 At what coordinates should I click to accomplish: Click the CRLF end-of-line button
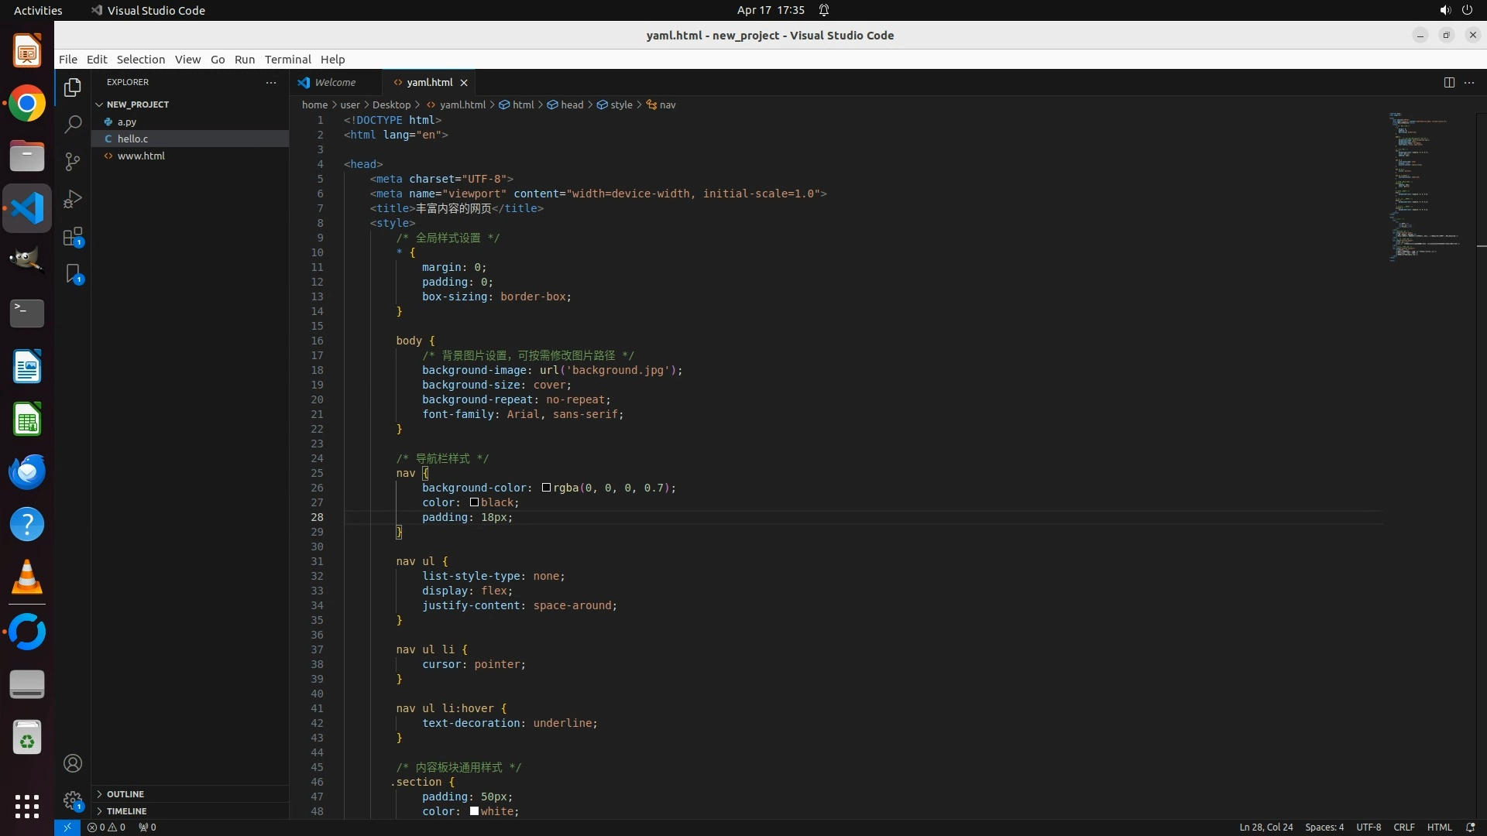[x=1403, y=827]
